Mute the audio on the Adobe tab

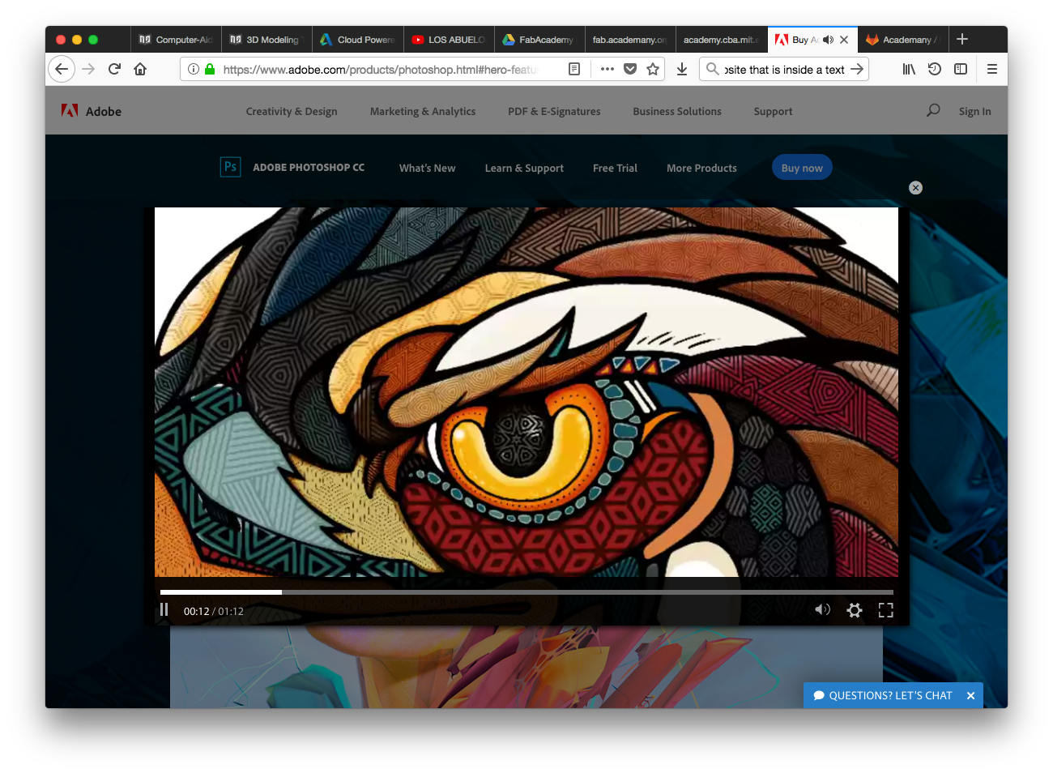coord(828,40)
